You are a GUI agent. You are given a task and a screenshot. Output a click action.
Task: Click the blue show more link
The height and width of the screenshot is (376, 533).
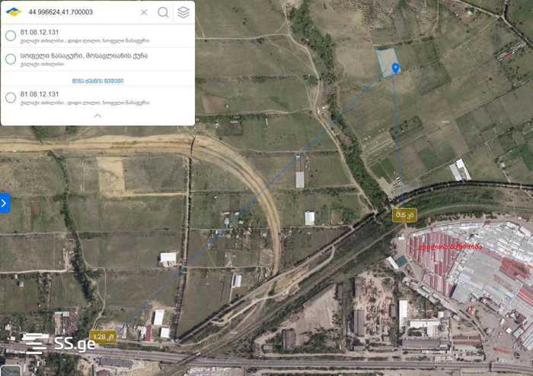coord(98,81)
